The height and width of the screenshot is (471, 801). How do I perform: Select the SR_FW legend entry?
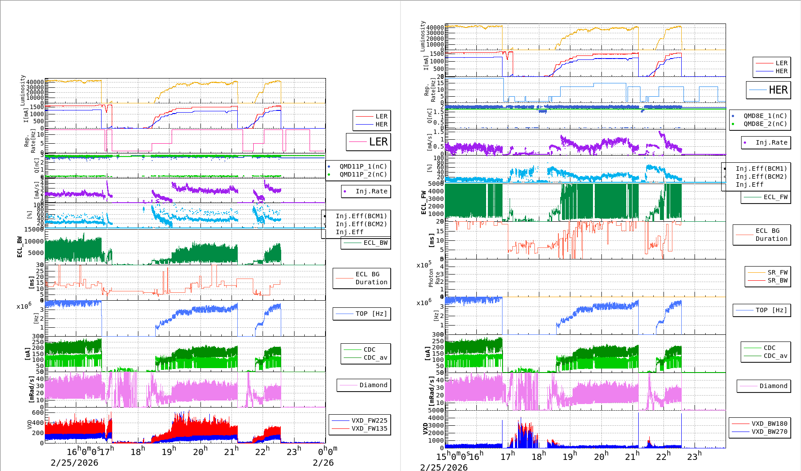tap(777, 272)
